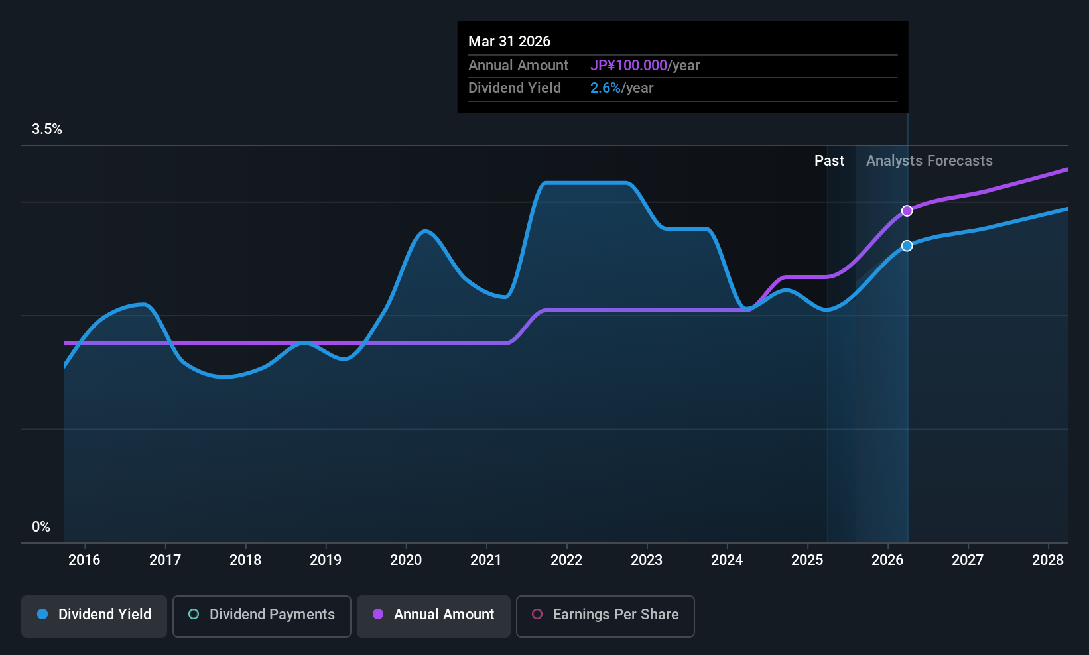Click the 2027 x-axis label
Viewport: 1089px width, 655px height.
point(968,560)
